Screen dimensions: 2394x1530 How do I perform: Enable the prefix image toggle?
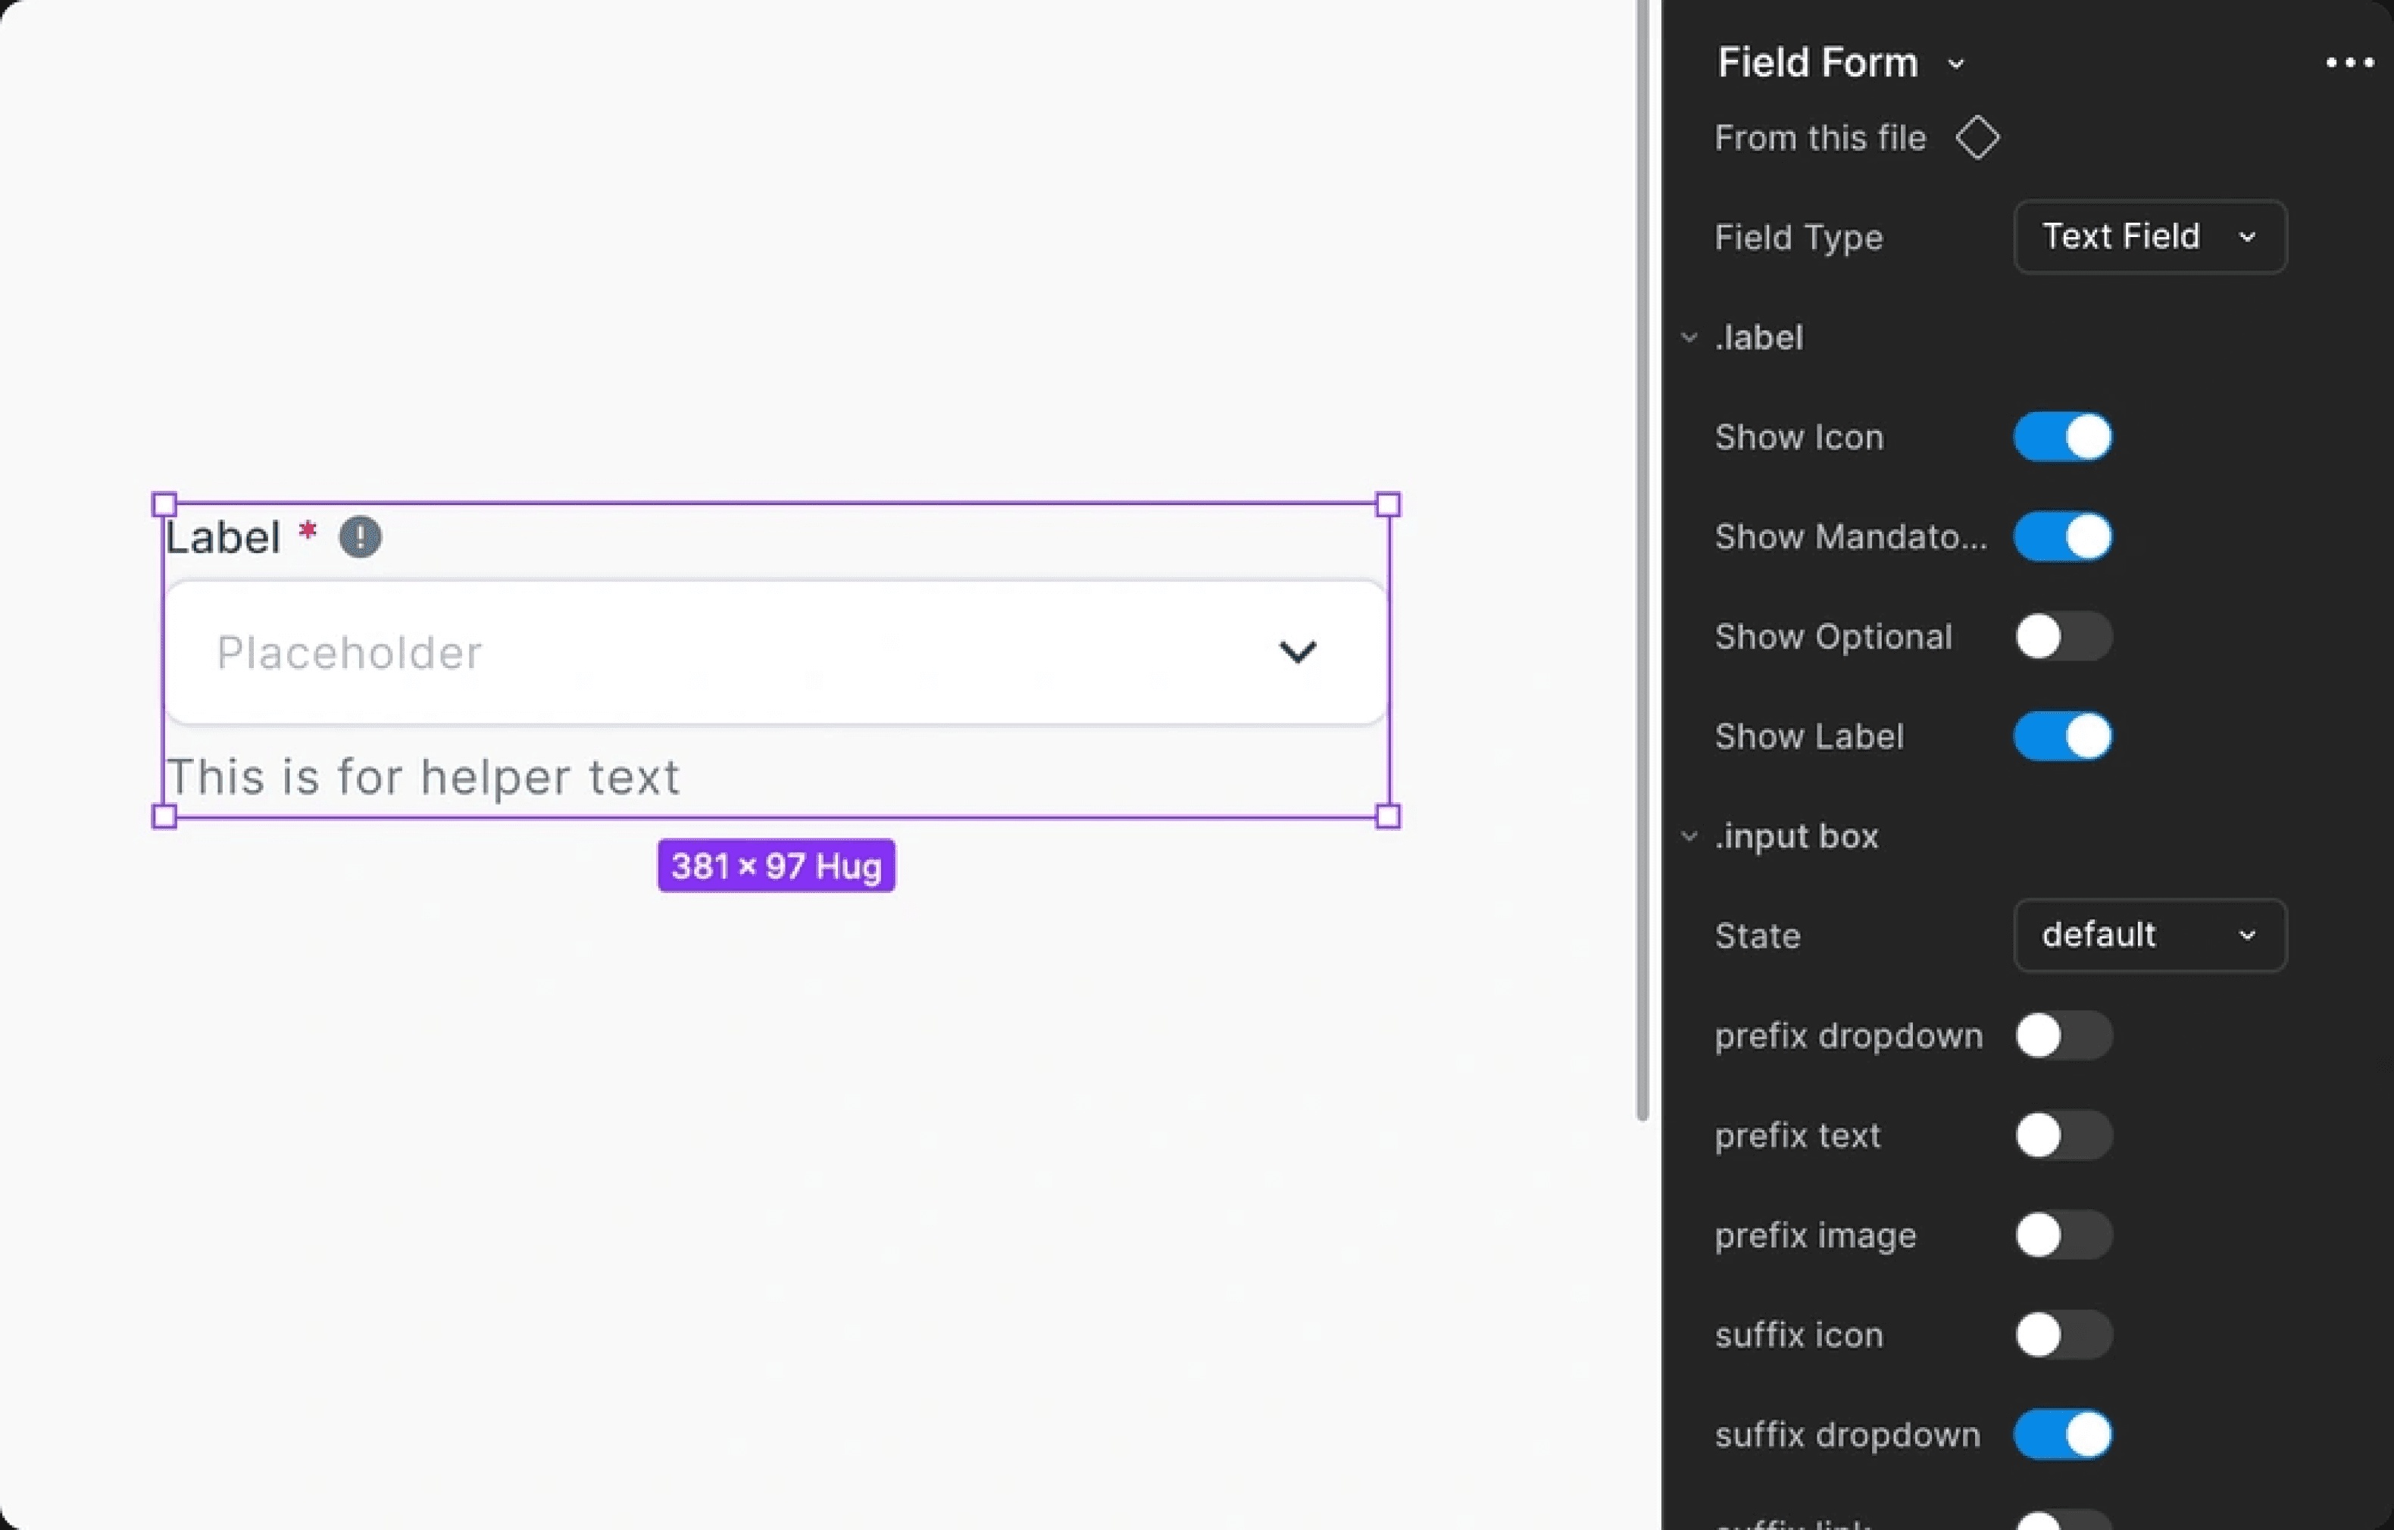(2063, 1235)
